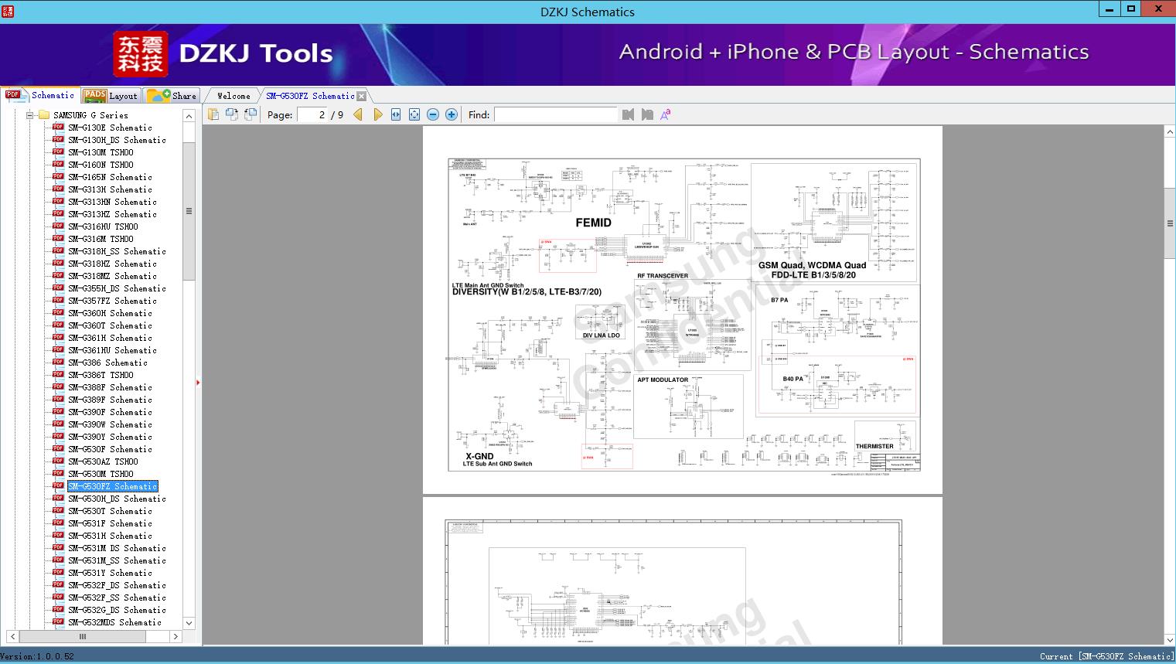Screen dimensions: 1176x664
Task: Click the find next icon
Action: 647,114
